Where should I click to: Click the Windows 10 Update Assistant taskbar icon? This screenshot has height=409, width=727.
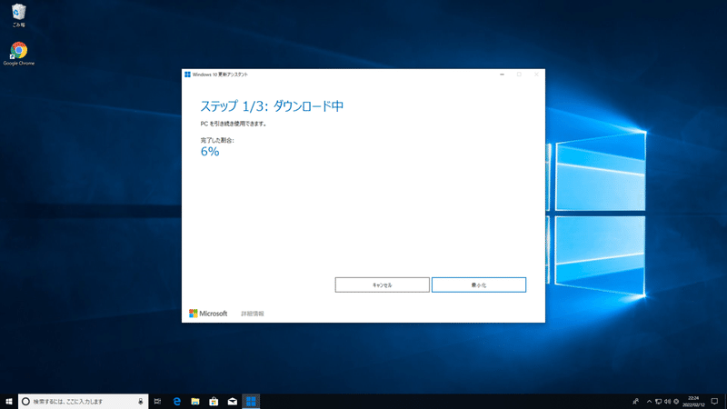[251, 401]
